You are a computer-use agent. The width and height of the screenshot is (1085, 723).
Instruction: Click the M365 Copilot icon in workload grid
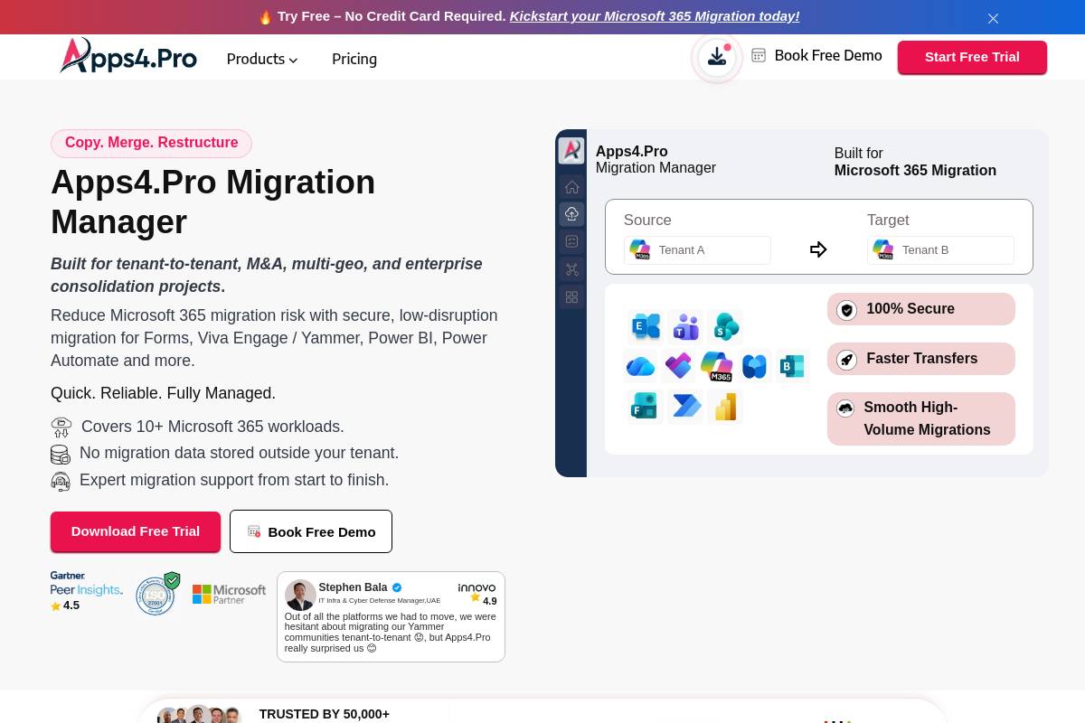[x=716, y=366]
